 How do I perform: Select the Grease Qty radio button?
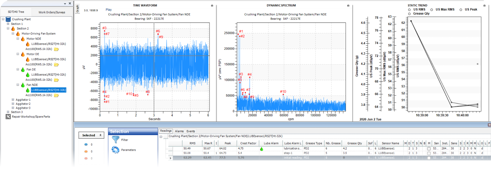pyautogui.click(x=409, y=14)
